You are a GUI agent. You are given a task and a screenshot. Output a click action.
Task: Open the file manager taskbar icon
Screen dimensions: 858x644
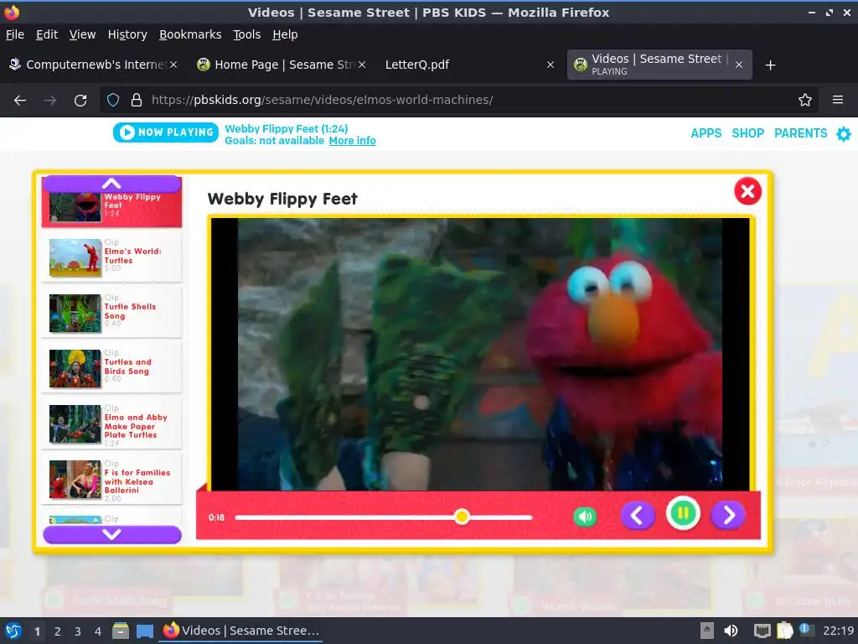click(x=121, y=631)
